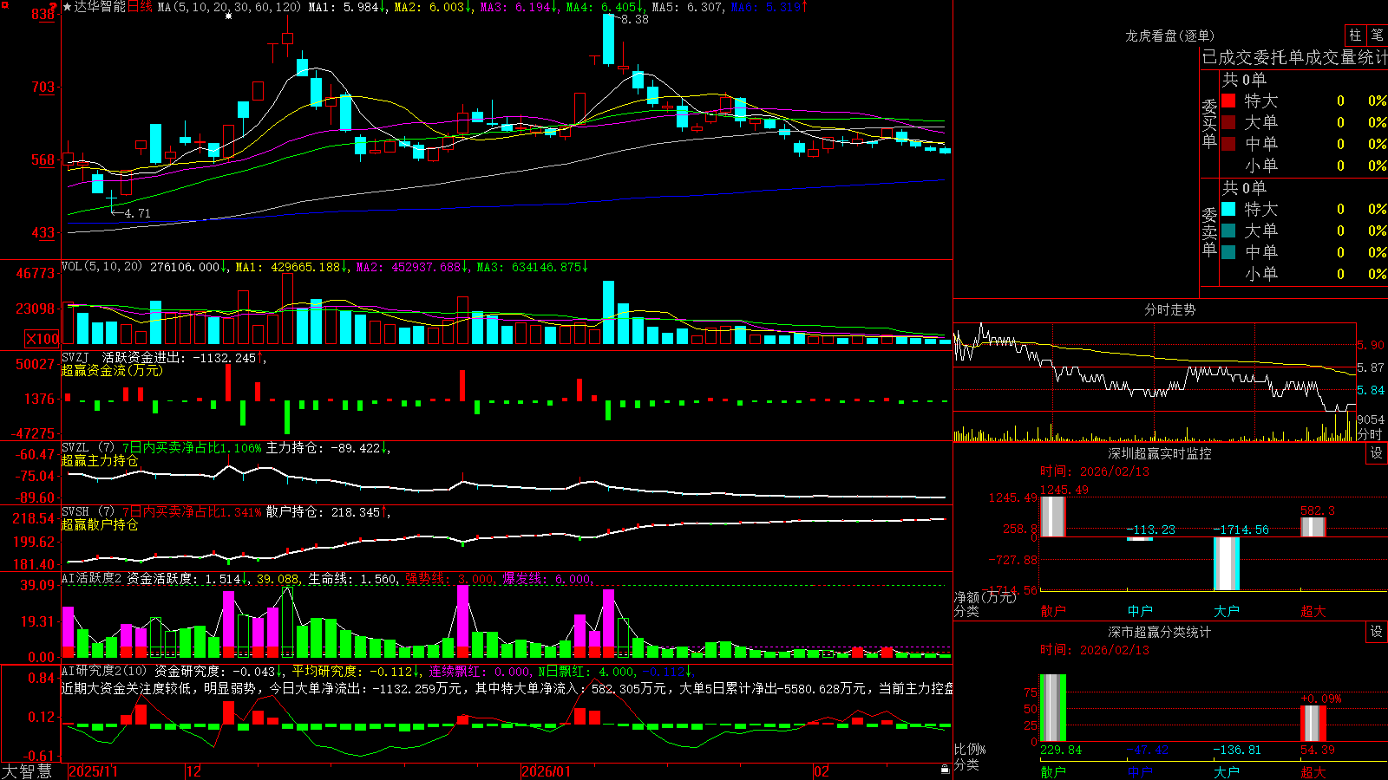1388x780 pixels.
Task: Click the 2026/01 timeline date marker
Action: point(547,771)
